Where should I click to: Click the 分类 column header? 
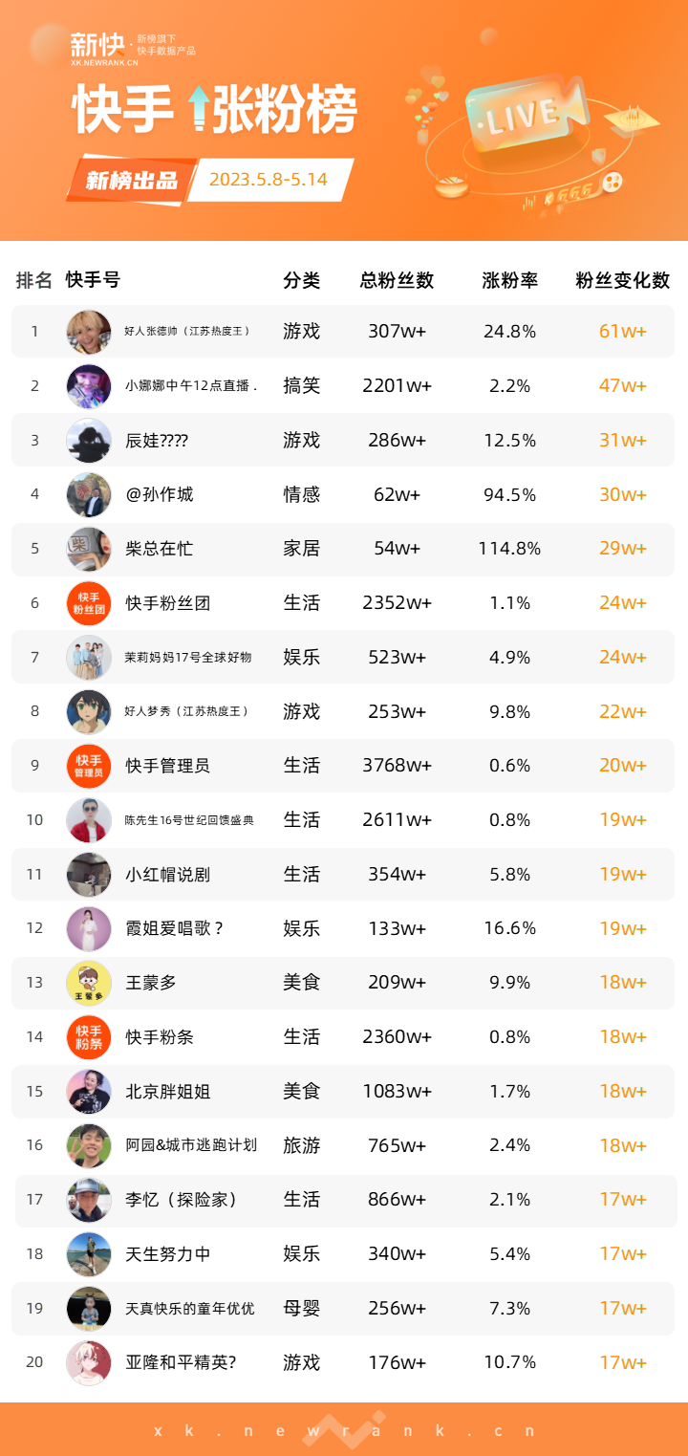pyautogui.click(x=302, y=280)
